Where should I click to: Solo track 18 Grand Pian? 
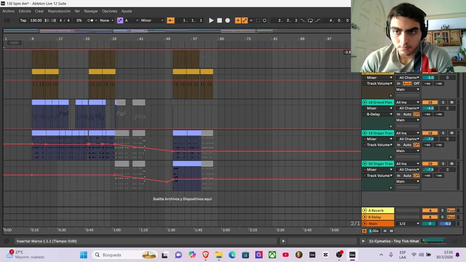443,103
